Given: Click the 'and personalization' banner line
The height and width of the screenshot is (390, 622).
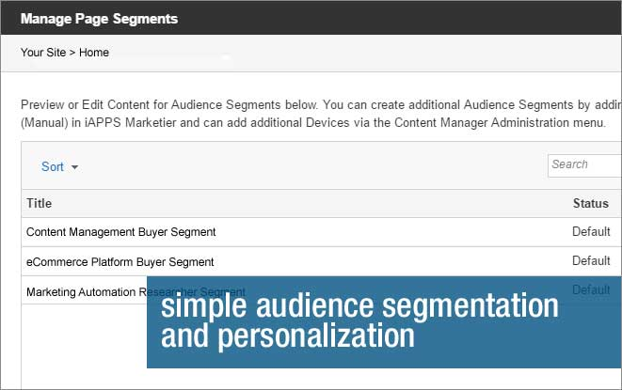Looking at the screenshot, I should 287,335.
